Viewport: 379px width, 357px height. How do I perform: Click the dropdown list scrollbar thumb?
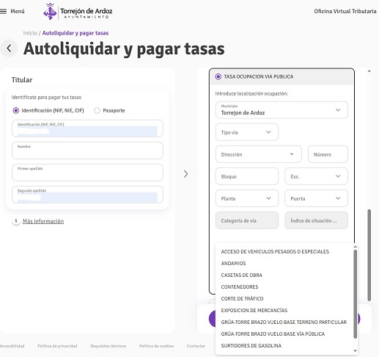356,294
